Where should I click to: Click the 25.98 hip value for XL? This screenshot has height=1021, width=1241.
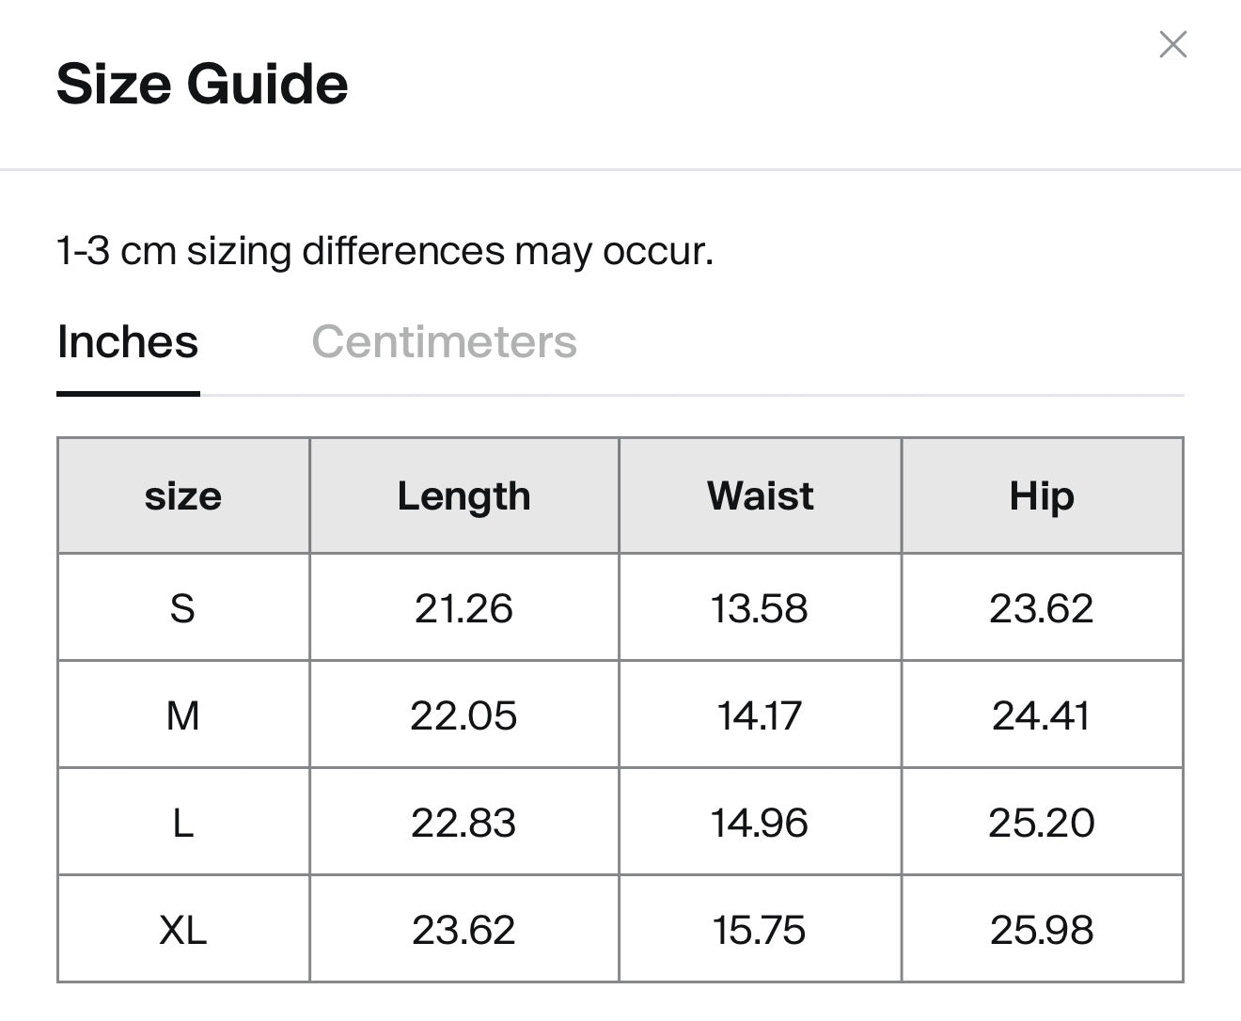point(1042,930)
